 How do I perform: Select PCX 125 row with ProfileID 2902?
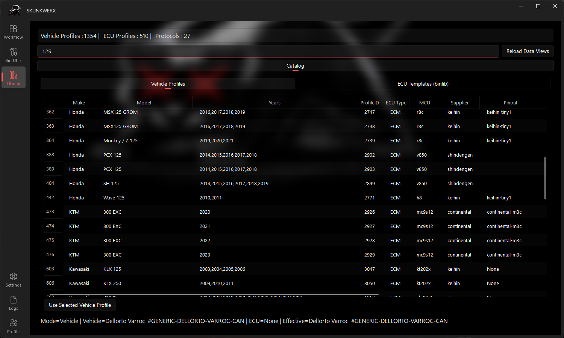(296, 155)
